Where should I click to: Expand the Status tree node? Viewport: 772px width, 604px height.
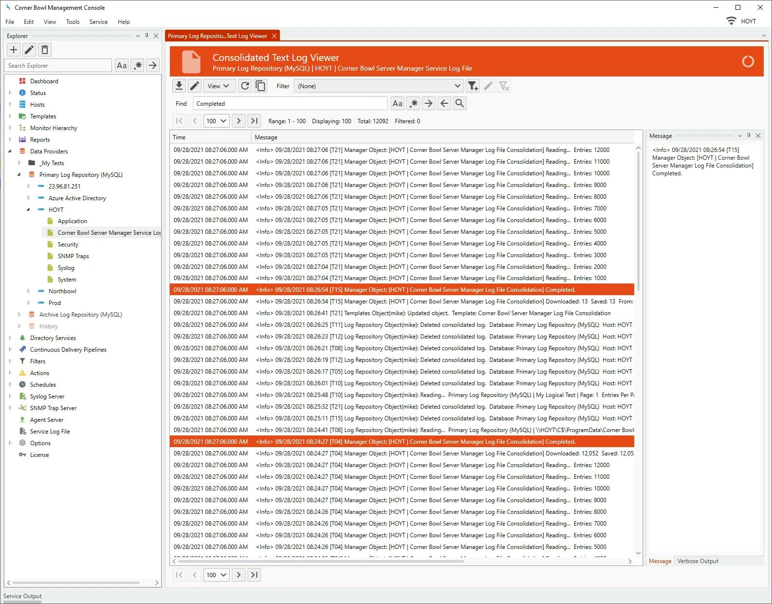[10, 93]
